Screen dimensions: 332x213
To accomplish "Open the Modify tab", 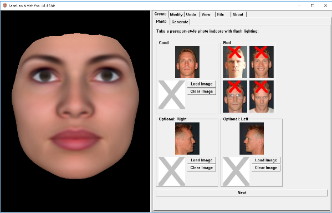I will pyautogui.click(x=176, y=14).
